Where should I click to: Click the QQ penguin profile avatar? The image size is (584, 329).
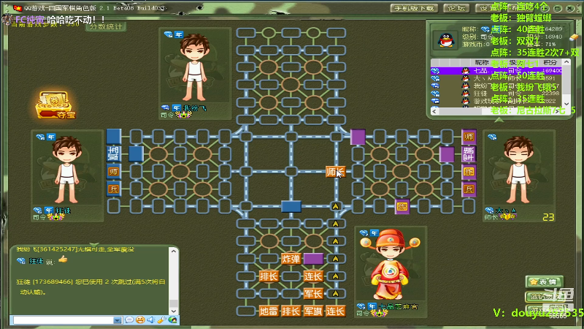pos(446,39)
